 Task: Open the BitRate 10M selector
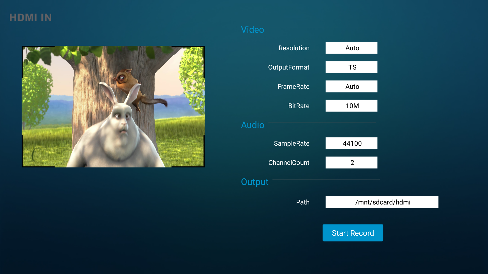[351, 106]
